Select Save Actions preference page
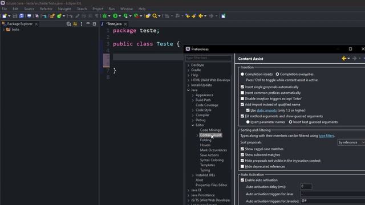Screen dimensions: 365x205 click(209, 155)
